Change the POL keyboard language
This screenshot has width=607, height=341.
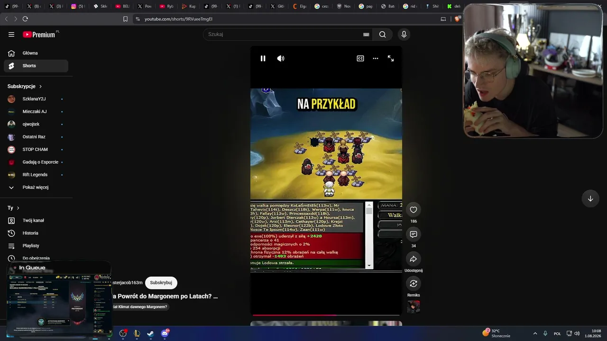[557, 333]
